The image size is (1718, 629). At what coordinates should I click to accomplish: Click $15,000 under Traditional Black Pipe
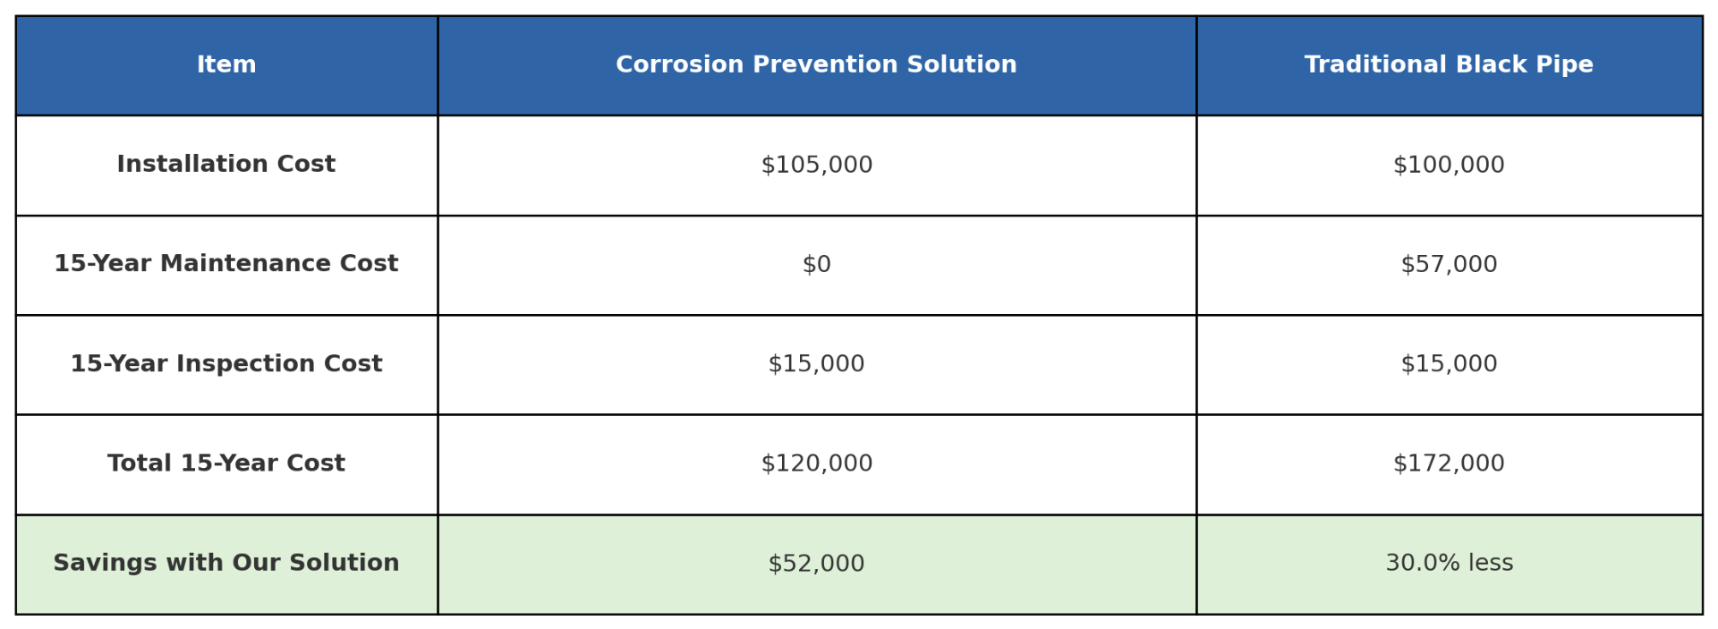[1449, 364]
